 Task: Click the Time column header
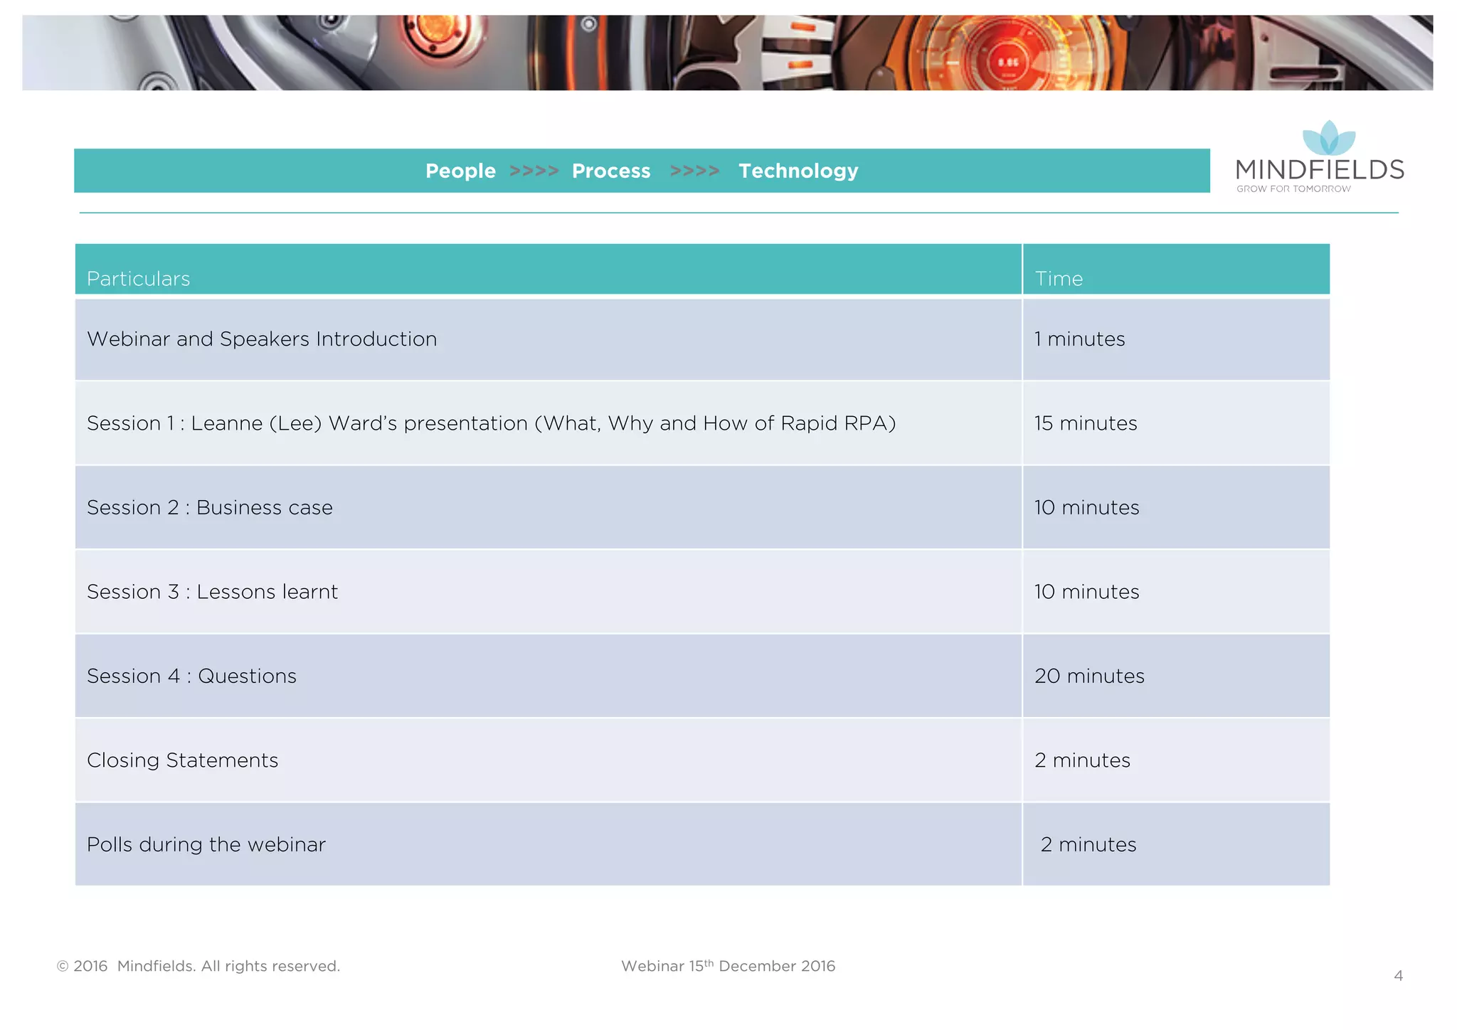point(1059,279)
